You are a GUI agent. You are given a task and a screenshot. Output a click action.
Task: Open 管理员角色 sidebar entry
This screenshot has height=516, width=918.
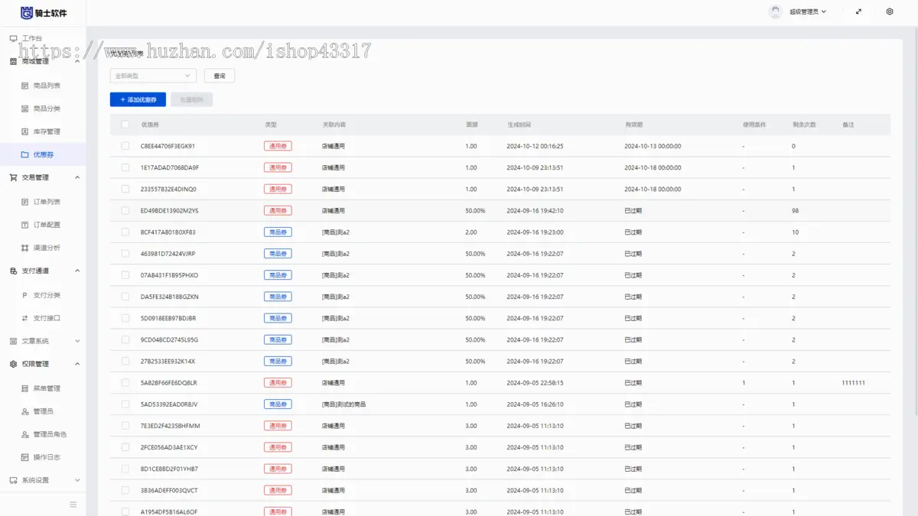tap(49, 434)
